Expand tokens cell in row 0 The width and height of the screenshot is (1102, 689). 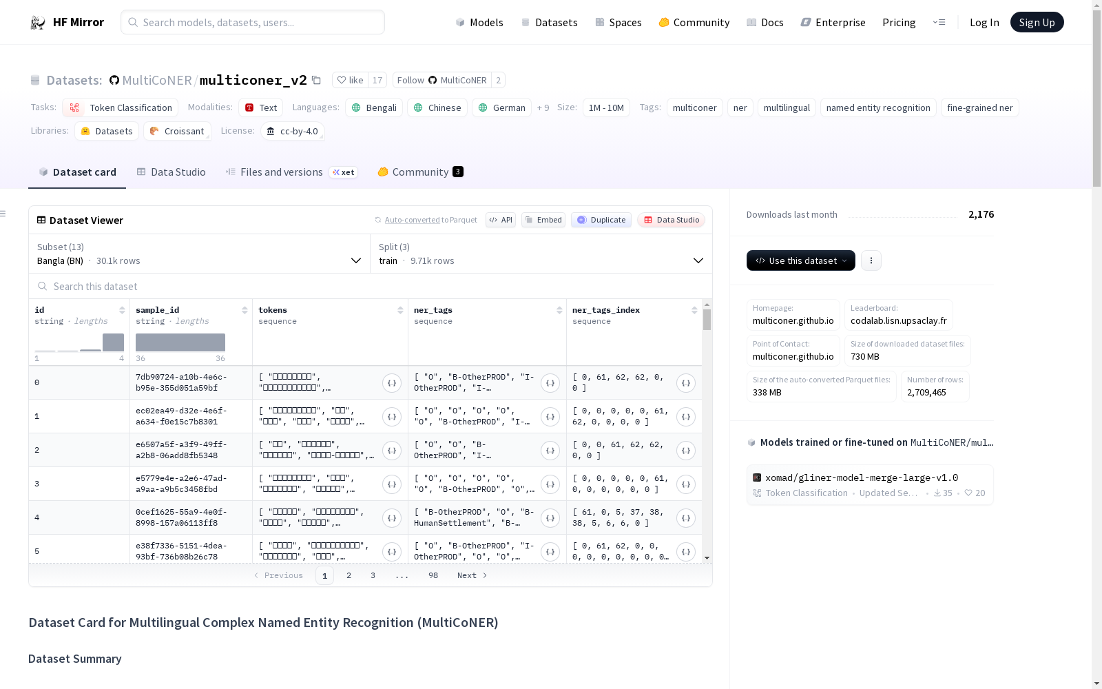392,383
